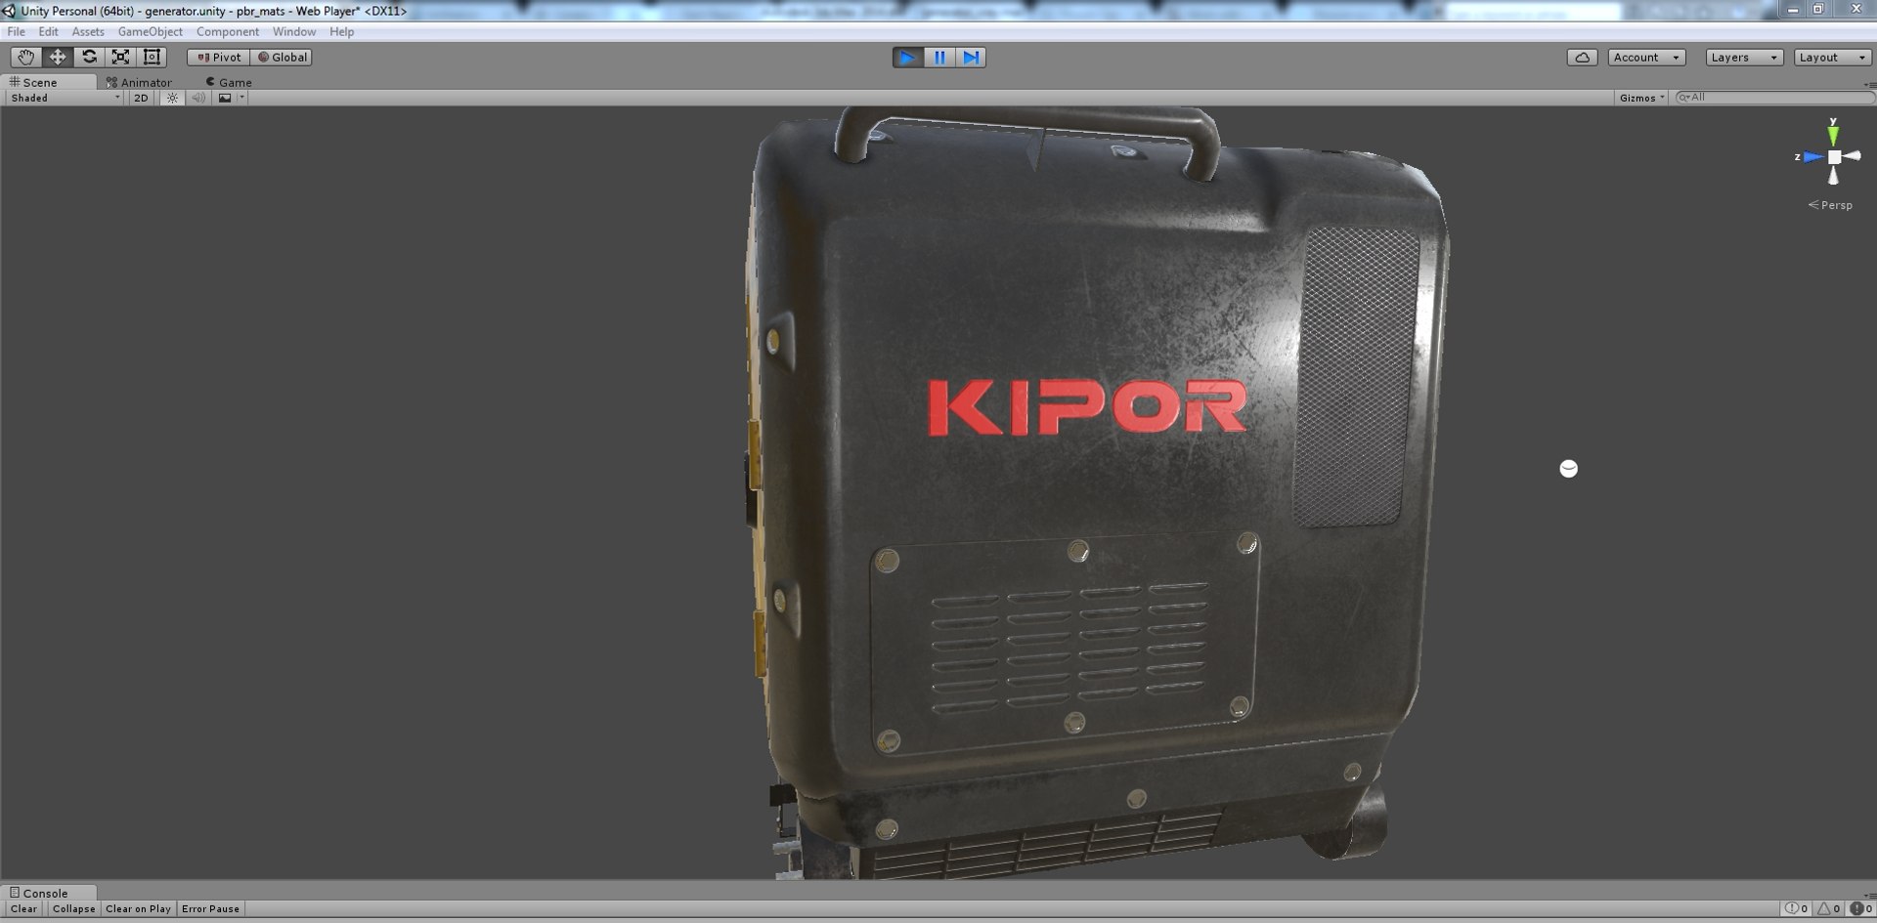1877x923 pixels.
Task: Open the cloud Services button
Action: coord(1583,57)
